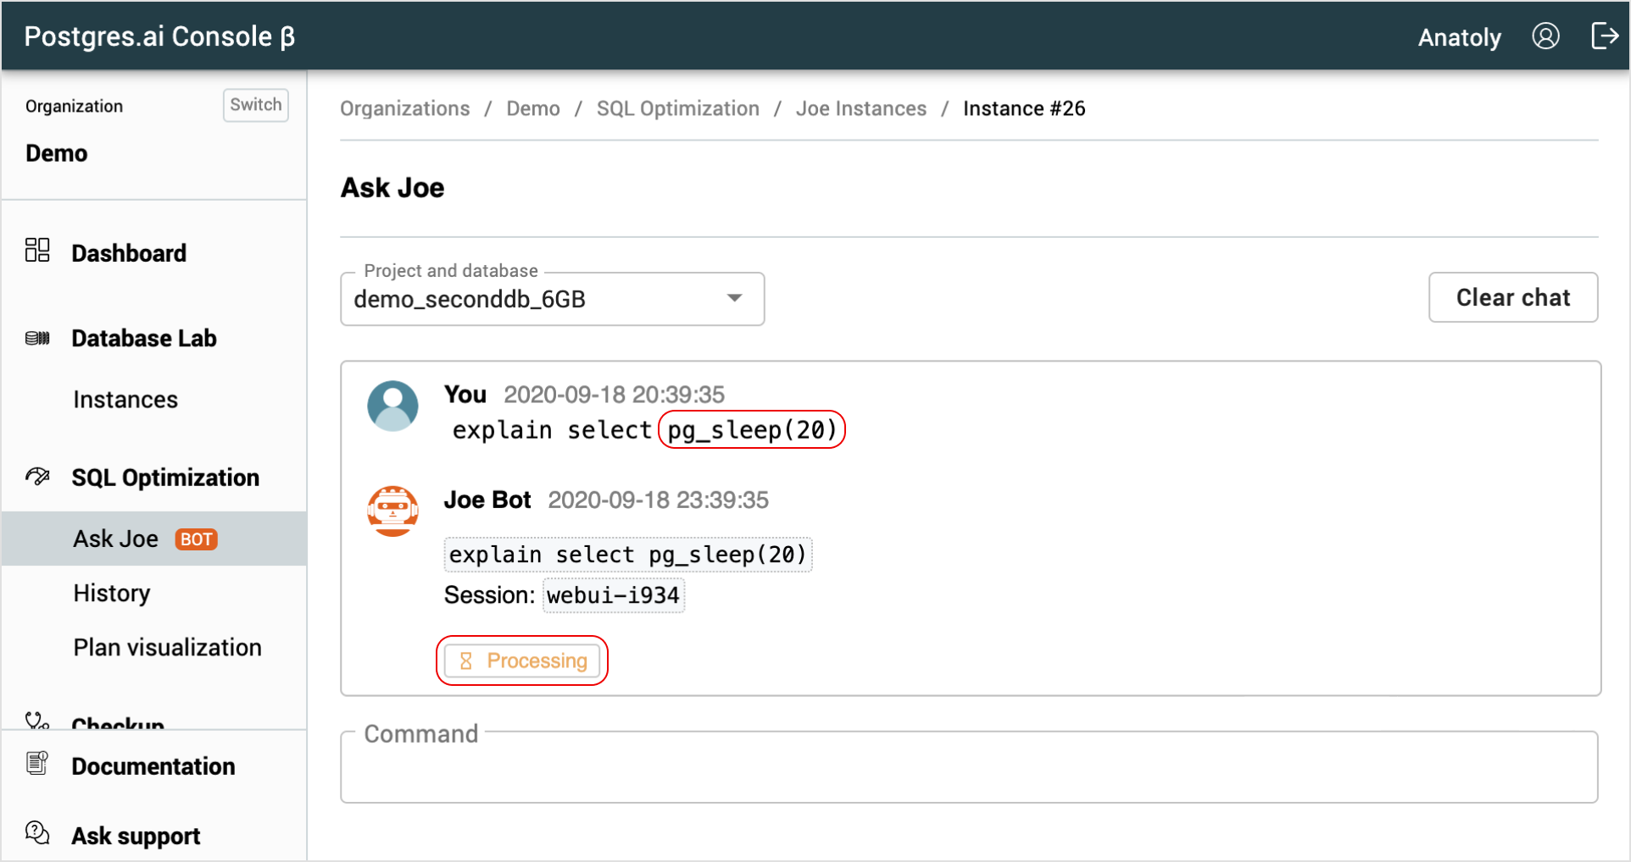
Task: Go to Organizations breadcrumb
Action: (x=404, y=108)
